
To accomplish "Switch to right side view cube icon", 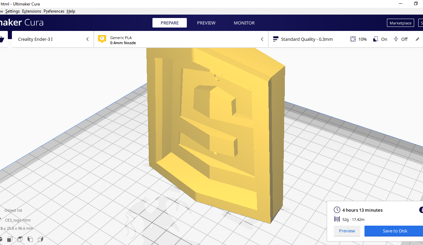I will [40, 239].
